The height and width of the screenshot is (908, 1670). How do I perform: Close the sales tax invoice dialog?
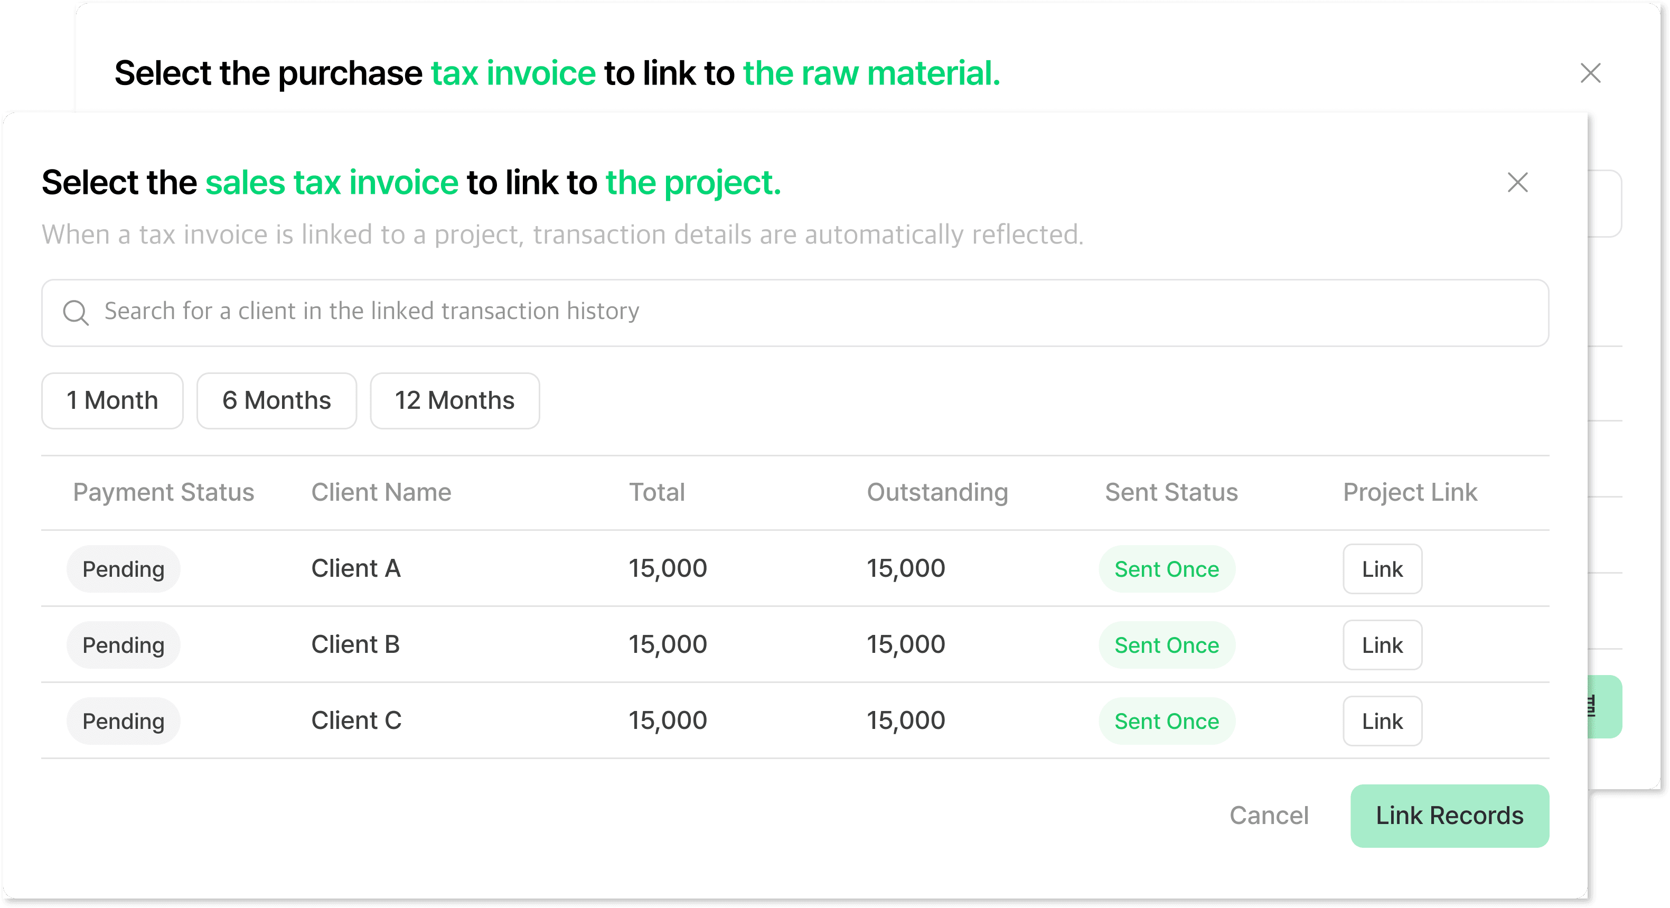click(x=1517, y=182)
